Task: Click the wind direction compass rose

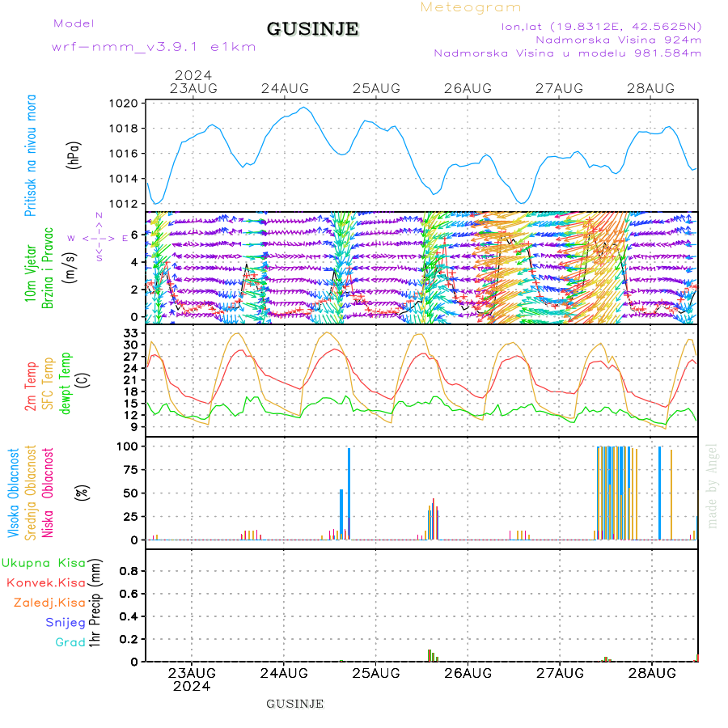Action: point(99,238)
